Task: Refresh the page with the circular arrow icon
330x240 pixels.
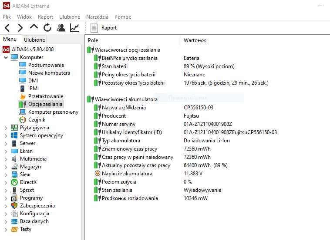Action: (47, 27)
